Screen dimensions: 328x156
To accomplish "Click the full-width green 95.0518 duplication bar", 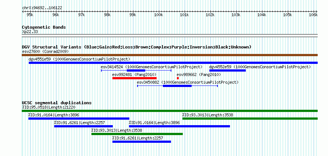I will (170, 111).
